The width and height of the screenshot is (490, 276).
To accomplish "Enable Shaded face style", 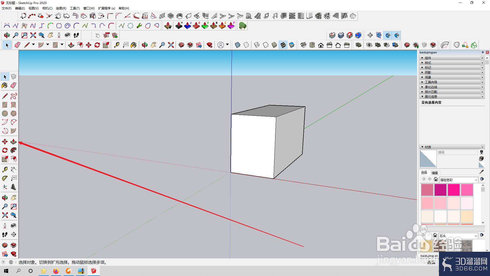I will [x=274, y=45].
